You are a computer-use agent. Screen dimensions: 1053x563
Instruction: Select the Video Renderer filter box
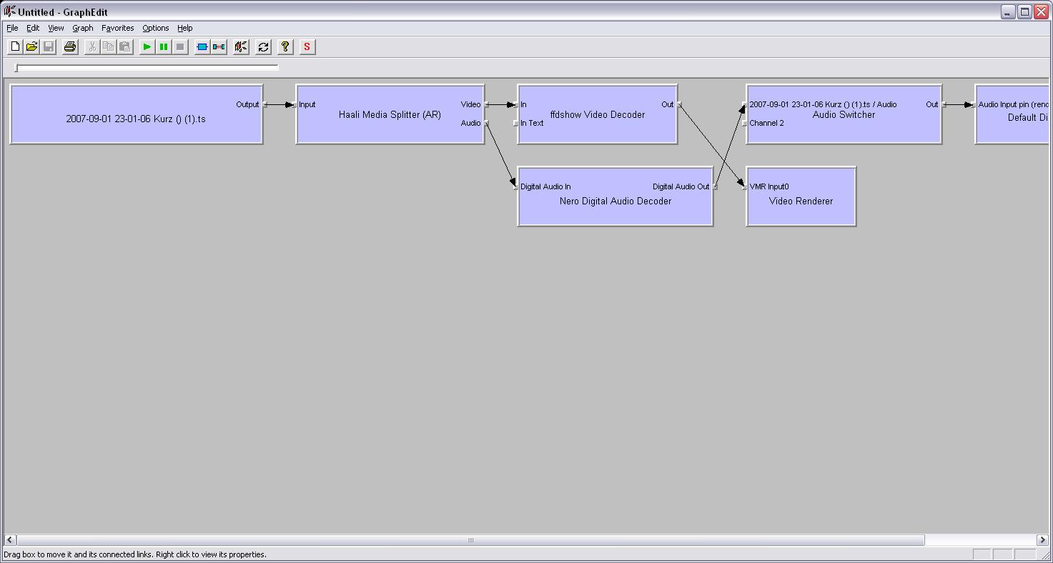(801, 213)
